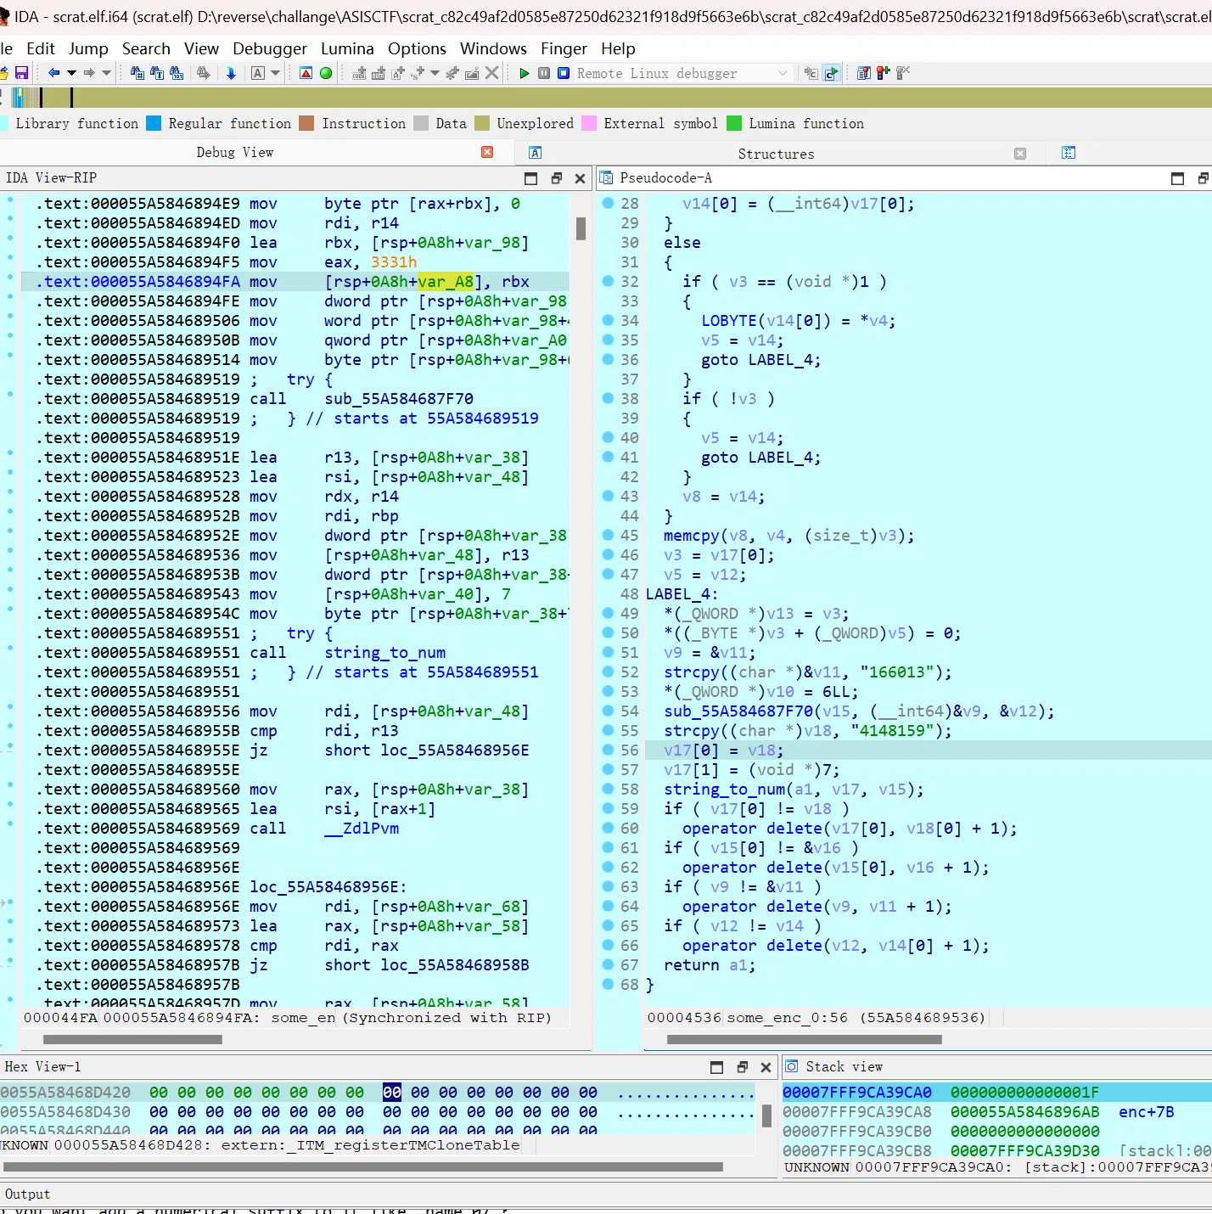Click the IDA View-RIP vertical scrollbar thumb

pos(581,228)
